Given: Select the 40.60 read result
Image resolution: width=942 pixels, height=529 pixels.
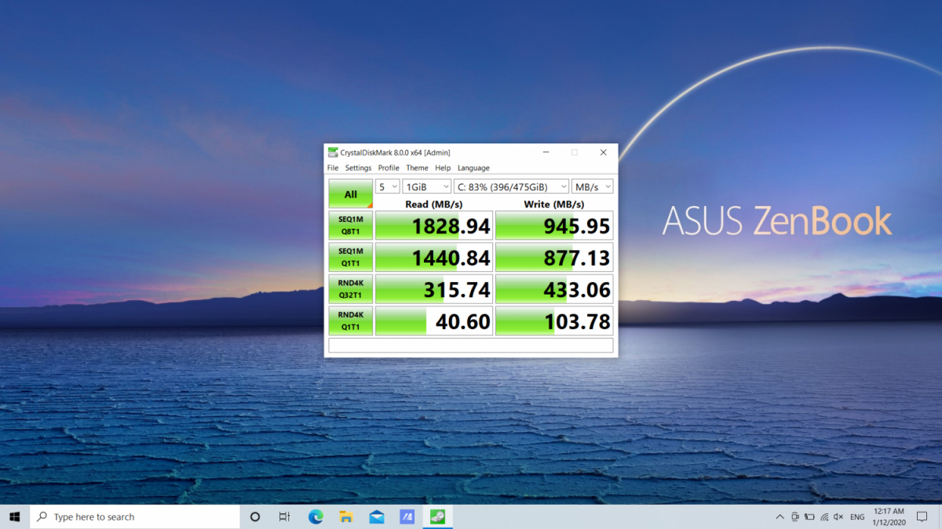Looking at the screenshot, I should (434, 321).
